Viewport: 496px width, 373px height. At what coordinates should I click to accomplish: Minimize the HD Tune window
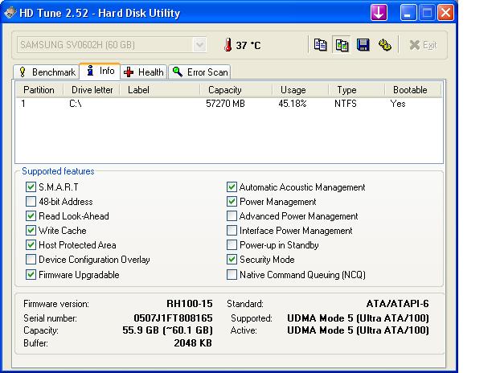coord(408,13)
